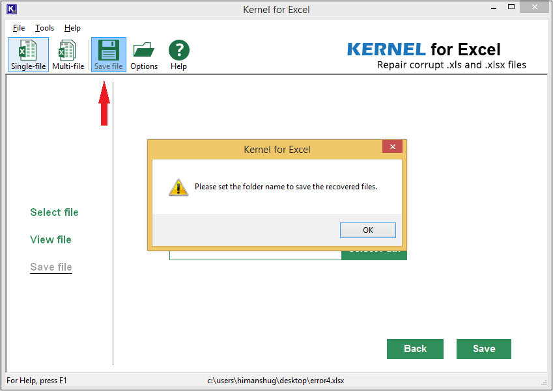Click Save file step in sidebar
Viewport: 553px width, 391px height.
(x=51, y=267)
